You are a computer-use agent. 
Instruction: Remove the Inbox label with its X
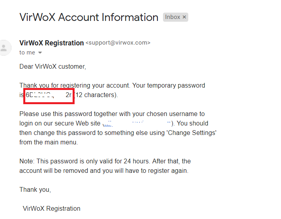pyautogui.click(x=184, y=17)
